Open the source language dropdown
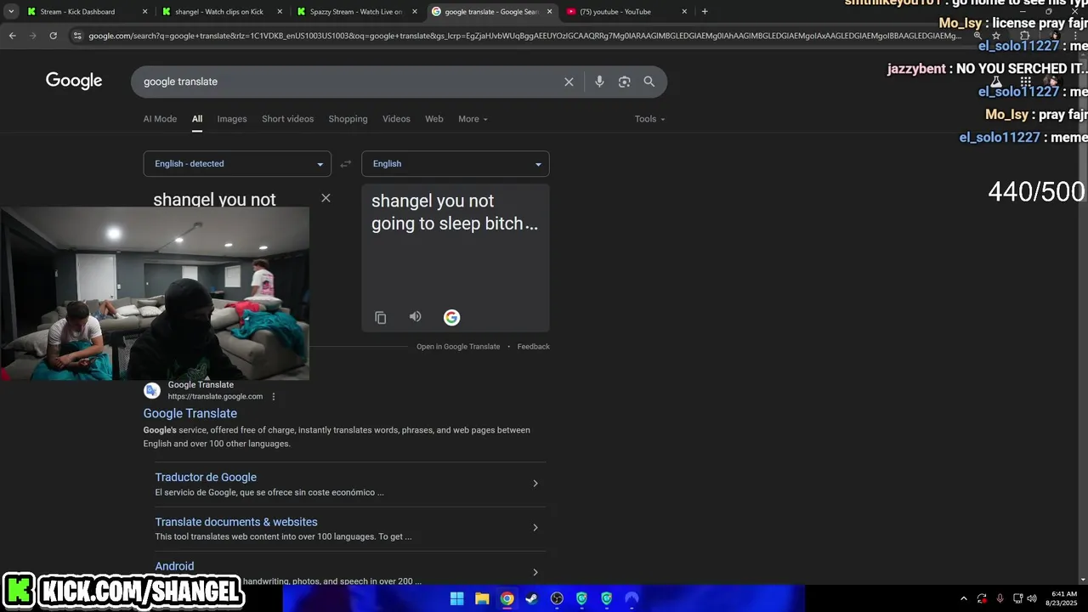This screenshot has height=612, width=1088. click(x=237, y=164)
